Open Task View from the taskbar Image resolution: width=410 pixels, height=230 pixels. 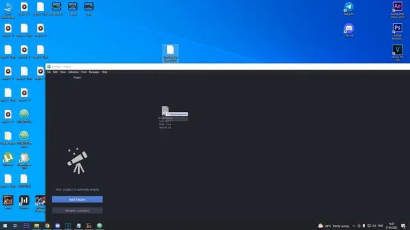coord(15,226)
